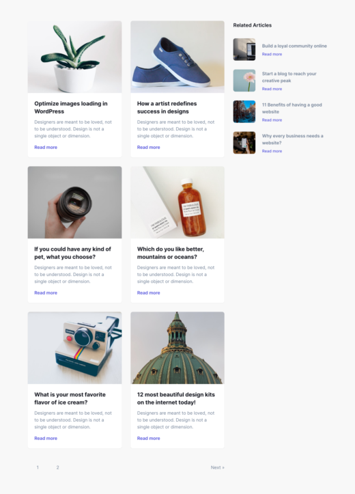
Task: Read more under 11 Benefits of having a good website
Action: 272,120
